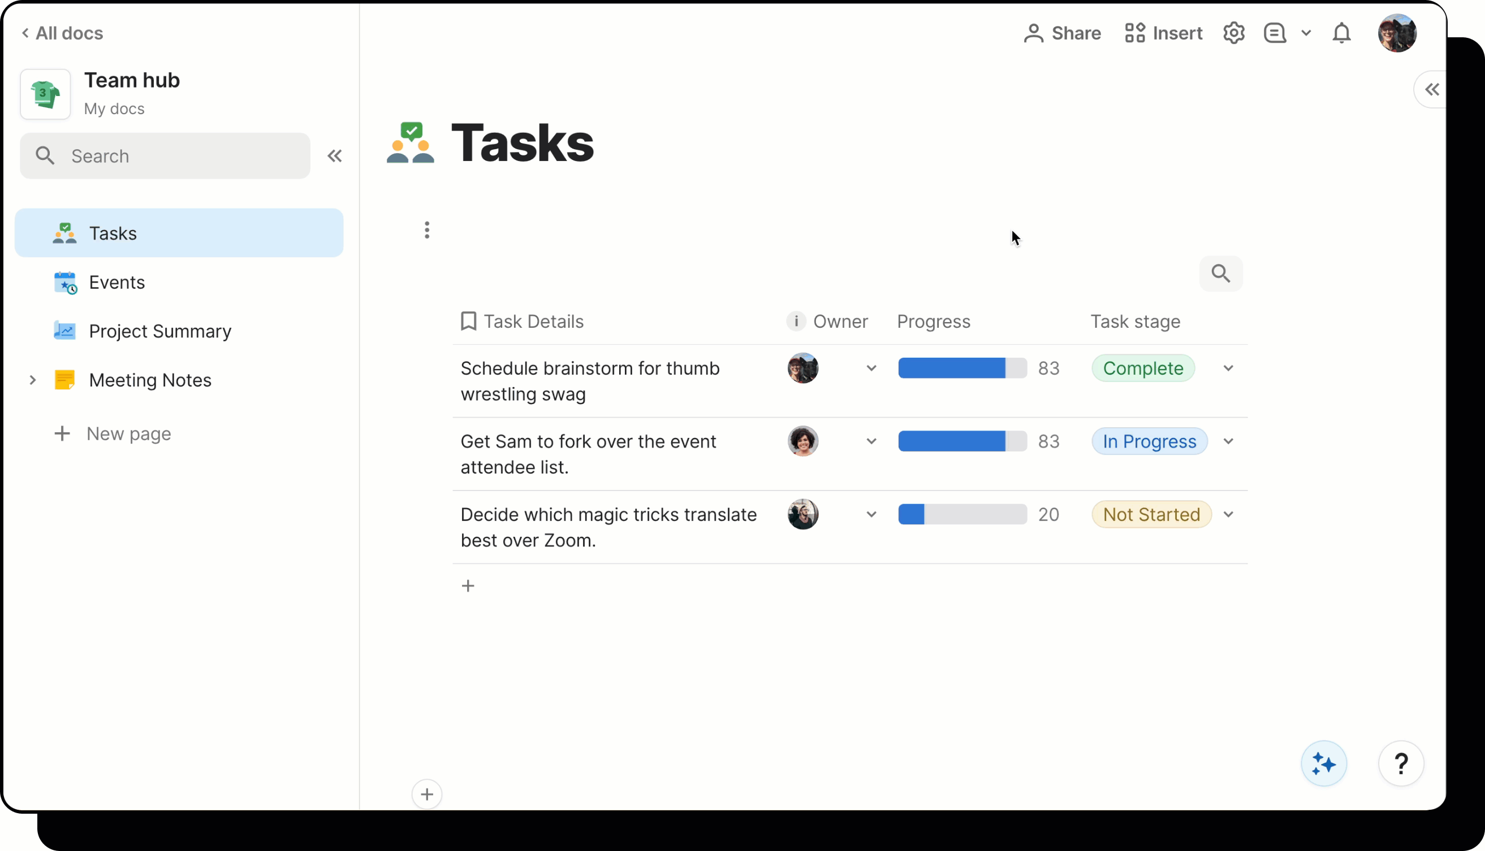This screenshot has height=851, width=1485.
Task: Open owner dropdown for magic tricks task
Action: (x=871, y=514)
